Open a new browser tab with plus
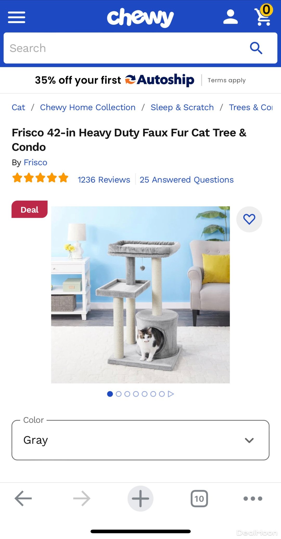Viewport: 281px width, 539px height. (140, 498)
